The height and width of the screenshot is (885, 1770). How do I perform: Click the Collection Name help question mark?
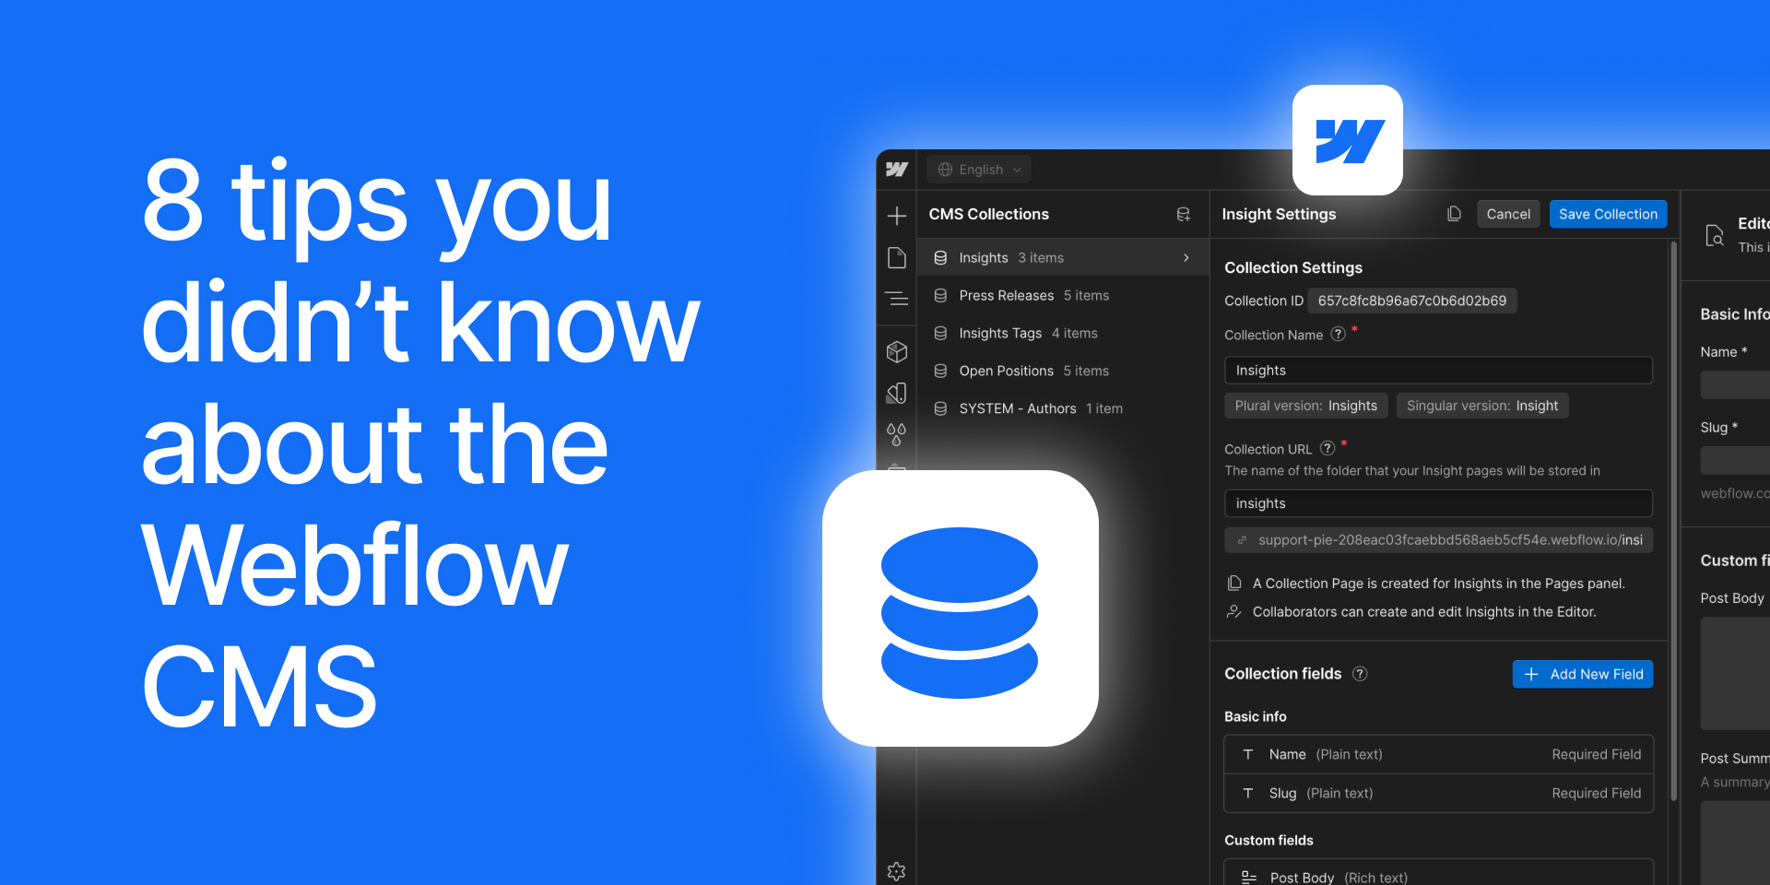click(x=1339, y=335)
